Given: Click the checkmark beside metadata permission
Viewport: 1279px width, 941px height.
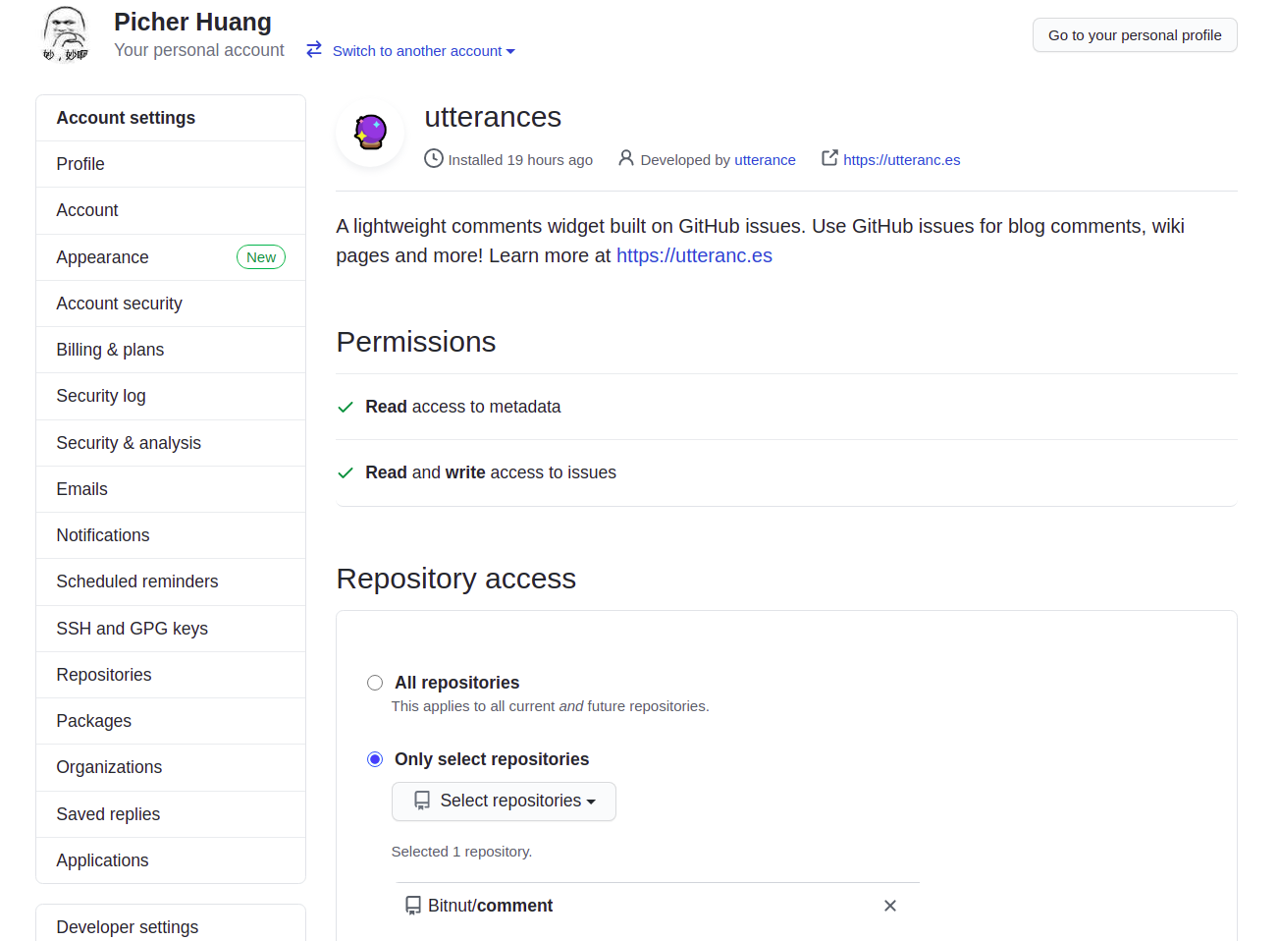Looking at the screenshot, I should point(346,407).
